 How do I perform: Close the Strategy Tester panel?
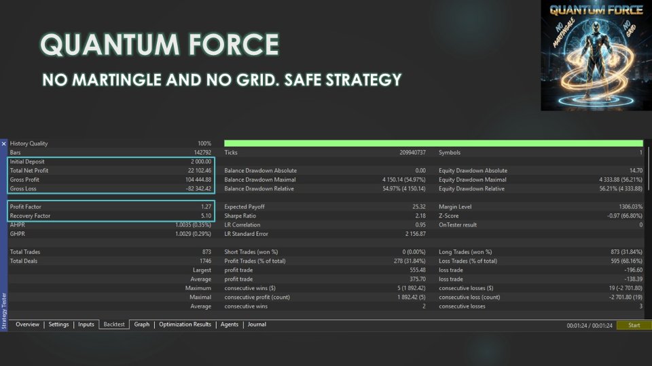4,144
